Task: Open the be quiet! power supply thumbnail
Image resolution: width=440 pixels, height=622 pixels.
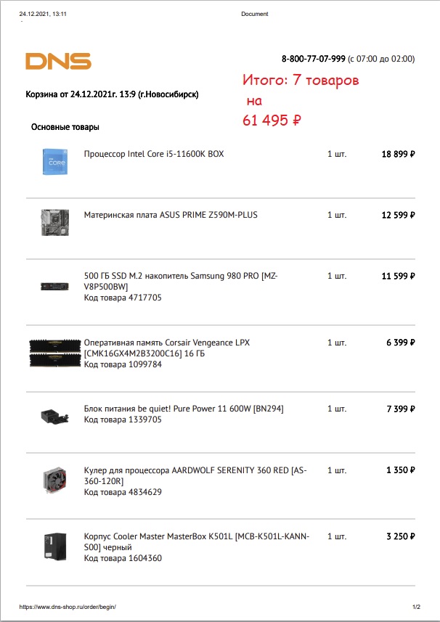Action: coord(55,416)
